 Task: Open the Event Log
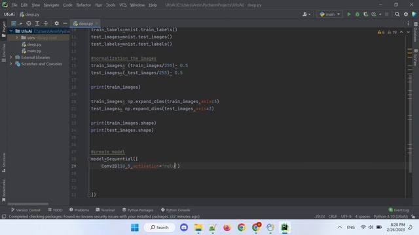click(399, 210)
